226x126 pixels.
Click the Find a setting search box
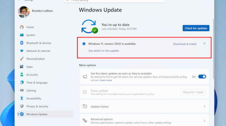[x=115, y=1]
